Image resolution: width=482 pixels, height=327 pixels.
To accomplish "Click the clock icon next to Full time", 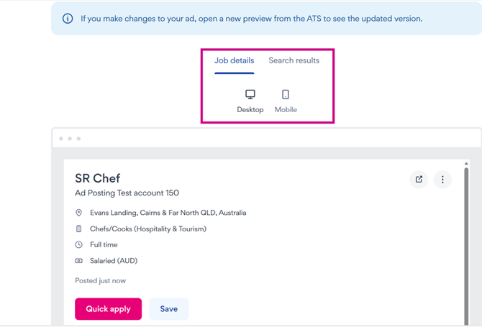I will tap(79, 244).
